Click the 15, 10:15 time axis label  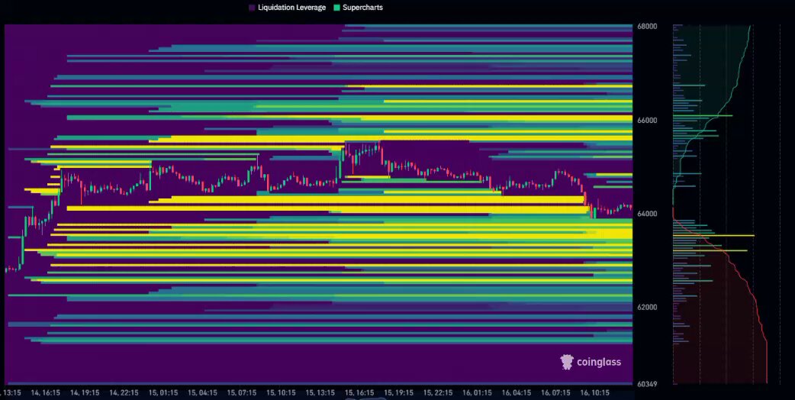click(x=281, y=393)
